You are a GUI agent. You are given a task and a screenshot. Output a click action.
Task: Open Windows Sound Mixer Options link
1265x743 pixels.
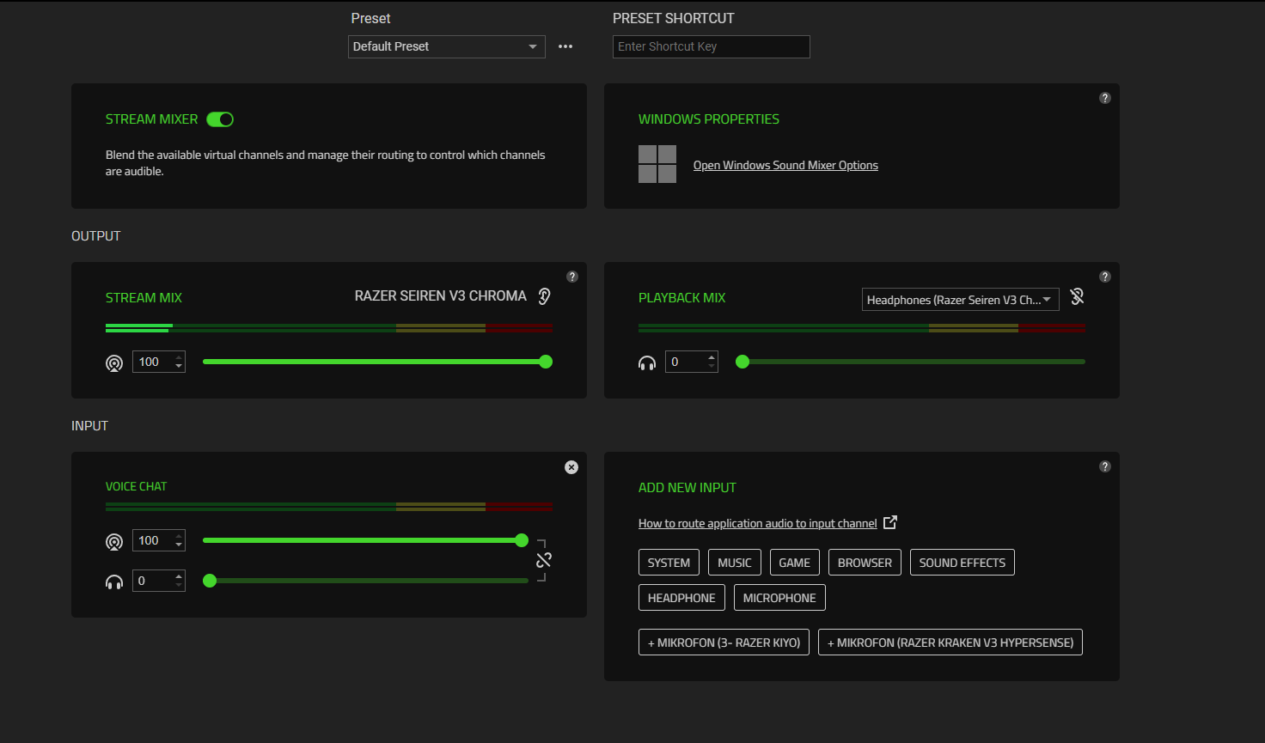[x=785, y=165]
